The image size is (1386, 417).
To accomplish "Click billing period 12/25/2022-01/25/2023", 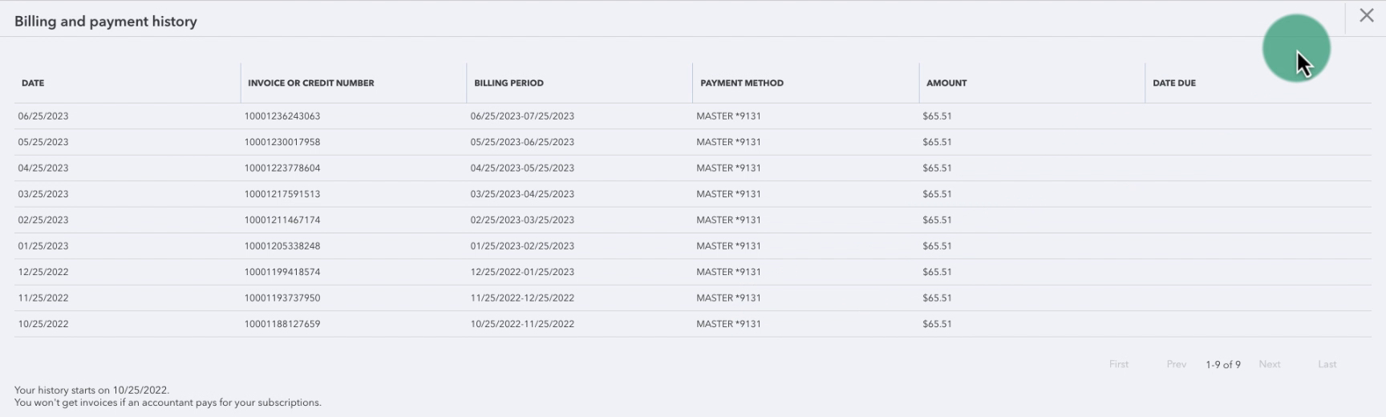I will point(522,272).
